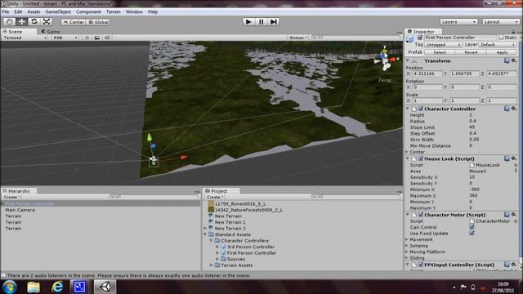Open FPSInput Controller gear menu

(x=514, y=265)
